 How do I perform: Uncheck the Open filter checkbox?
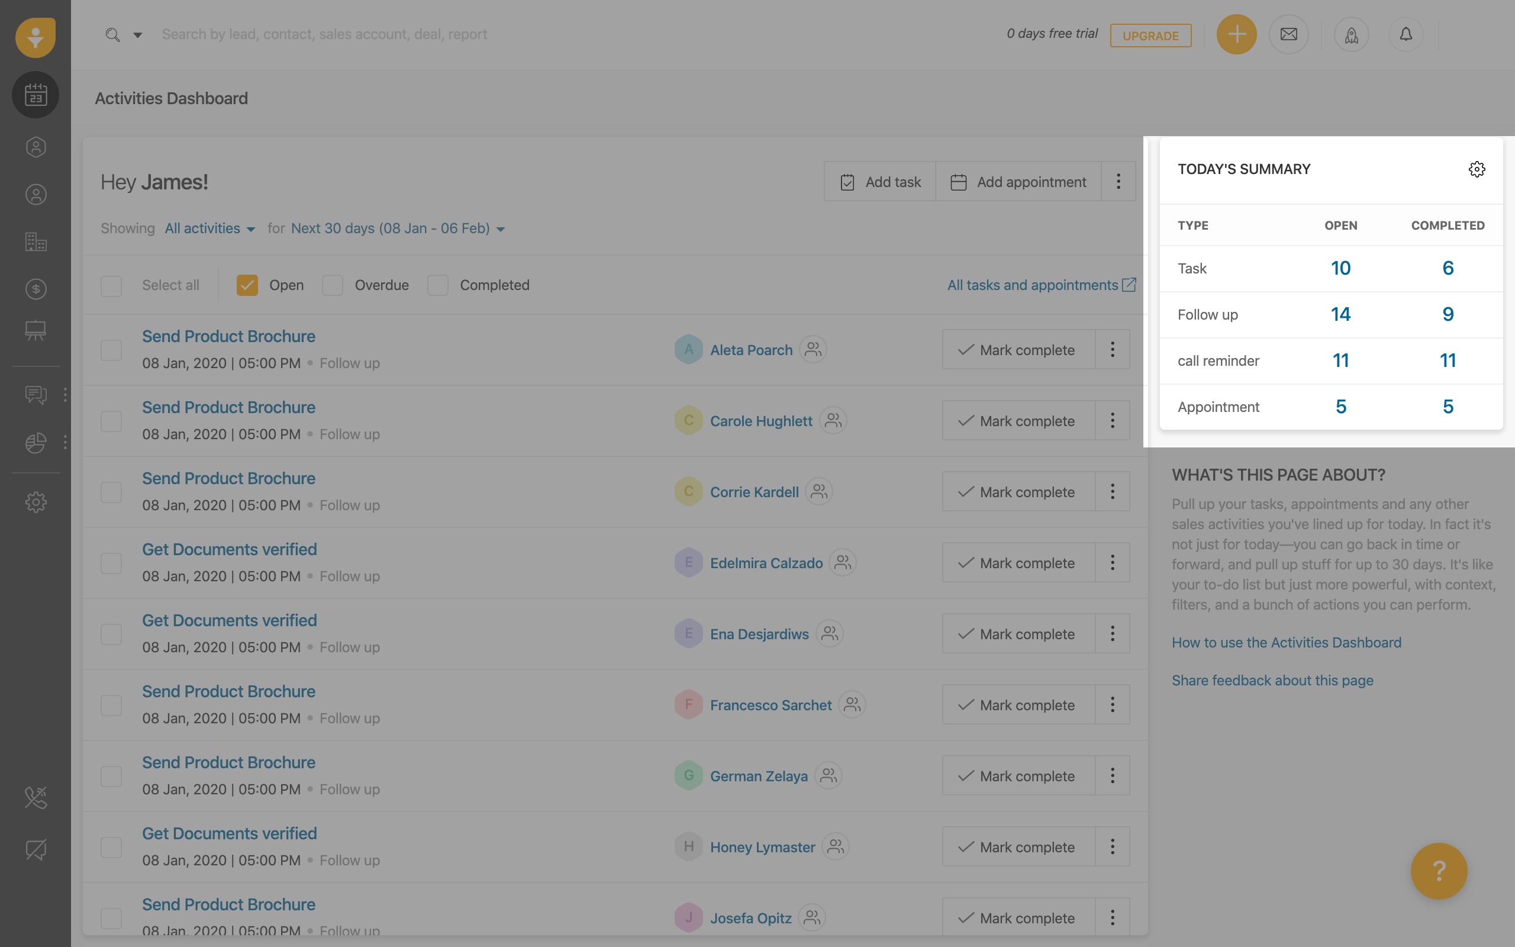247,285
